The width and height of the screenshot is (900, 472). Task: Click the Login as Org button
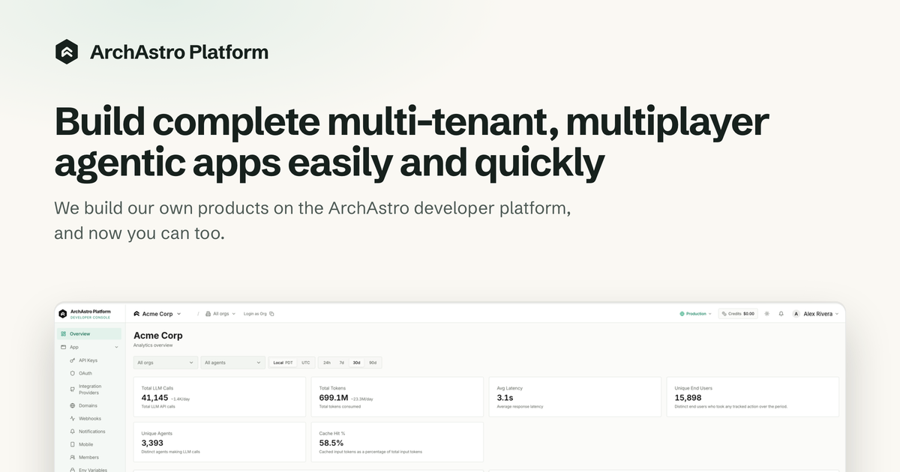click(259, 314)
